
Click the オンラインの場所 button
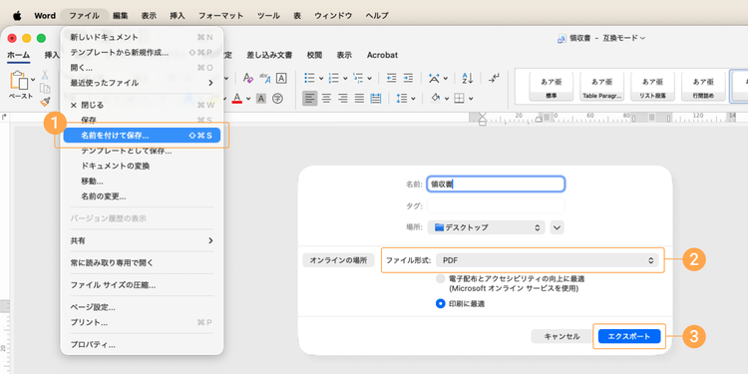click(338, 260)
